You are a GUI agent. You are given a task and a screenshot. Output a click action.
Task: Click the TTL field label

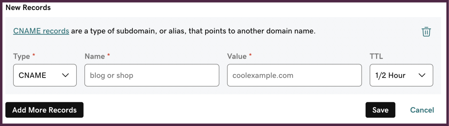[x=376, y=56]
